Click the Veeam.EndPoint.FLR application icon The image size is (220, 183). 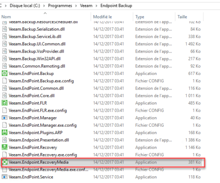pos(5,103)
